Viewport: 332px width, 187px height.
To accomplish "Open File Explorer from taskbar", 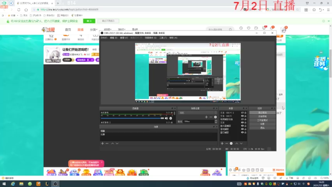I will (21, 184).
